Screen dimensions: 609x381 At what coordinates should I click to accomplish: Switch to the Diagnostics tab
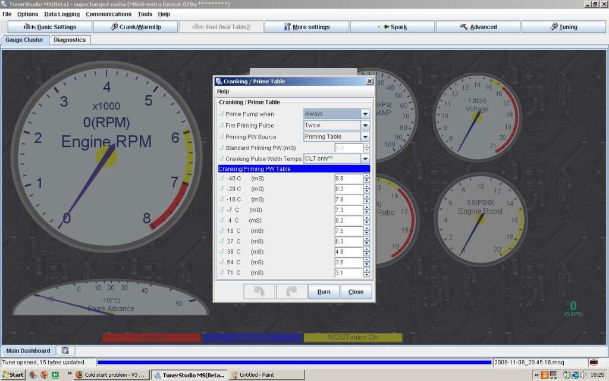pyautogui.click(x=70, y=40)
